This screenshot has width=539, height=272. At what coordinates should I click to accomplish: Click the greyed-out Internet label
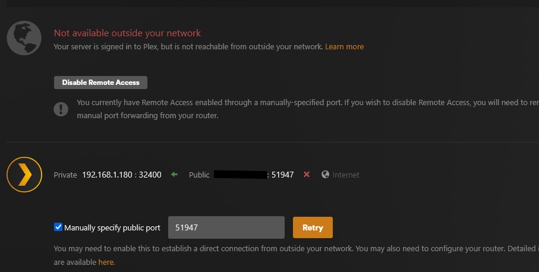click(x=346, y=175)
